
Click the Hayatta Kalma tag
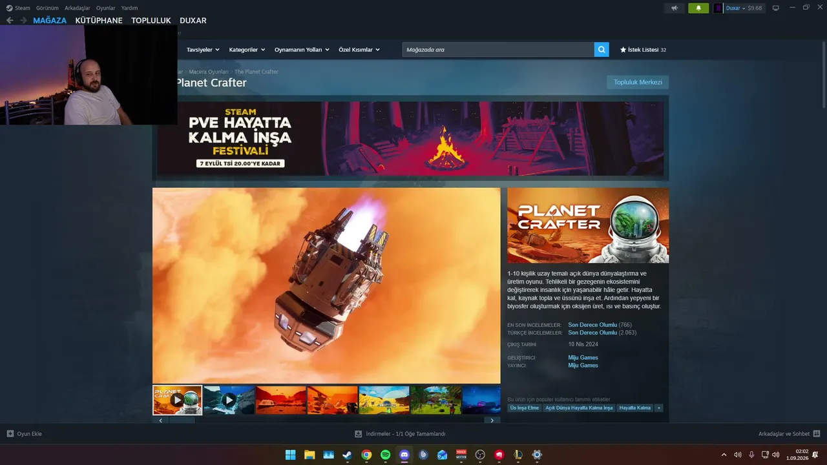pos(635,408)
